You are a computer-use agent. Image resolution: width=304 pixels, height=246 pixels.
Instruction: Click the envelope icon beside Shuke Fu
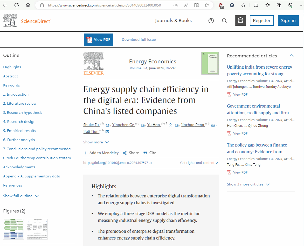point(108,125)
